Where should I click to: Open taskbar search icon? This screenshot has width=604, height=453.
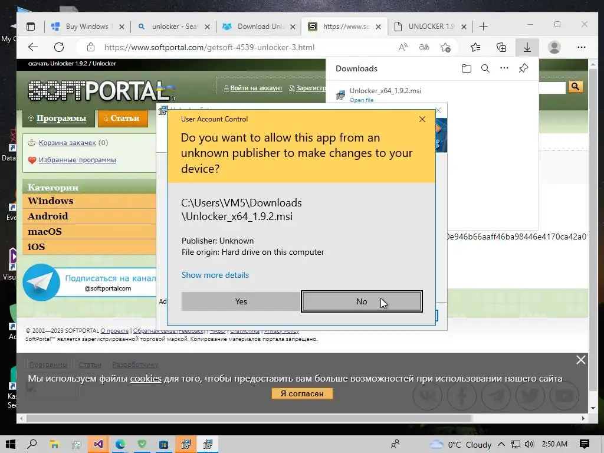[x=32, y=445]
